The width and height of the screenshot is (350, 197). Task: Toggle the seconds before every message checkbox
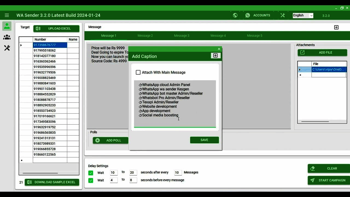point(91,180)
